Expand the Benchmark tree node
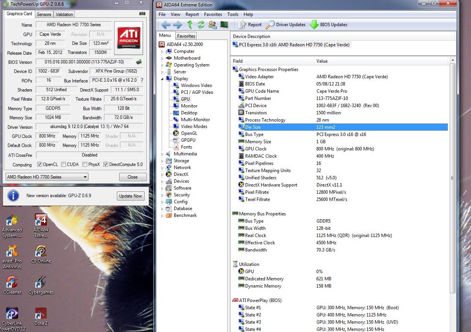Viewport: 471px width, 332px height. point(162,216)
